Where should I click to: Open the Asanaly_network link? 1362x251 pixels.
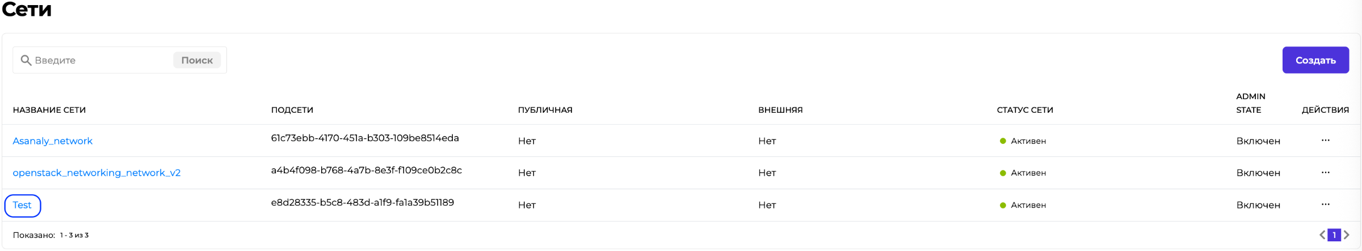[52, 141]
